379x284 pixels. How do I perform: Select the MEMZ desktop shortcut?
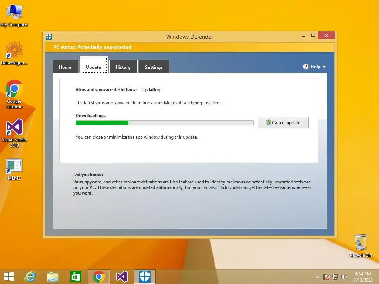click(14, 169)
